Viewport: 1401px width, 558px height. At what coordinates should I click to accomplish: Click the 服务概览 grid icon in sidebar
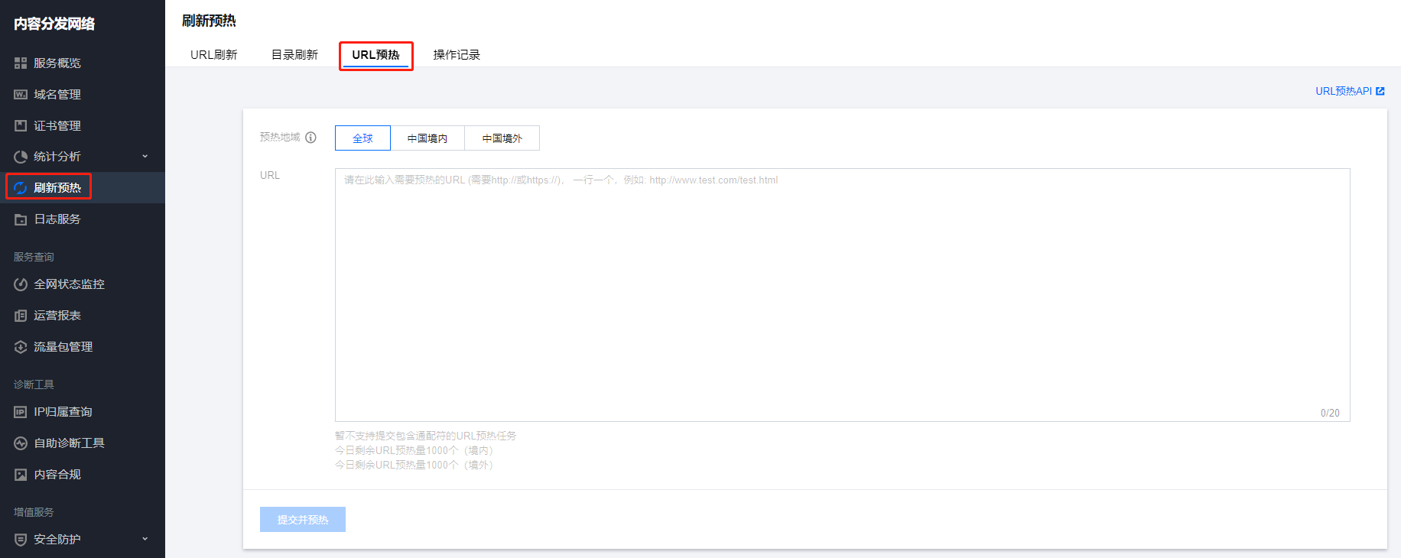click(21, 63)
